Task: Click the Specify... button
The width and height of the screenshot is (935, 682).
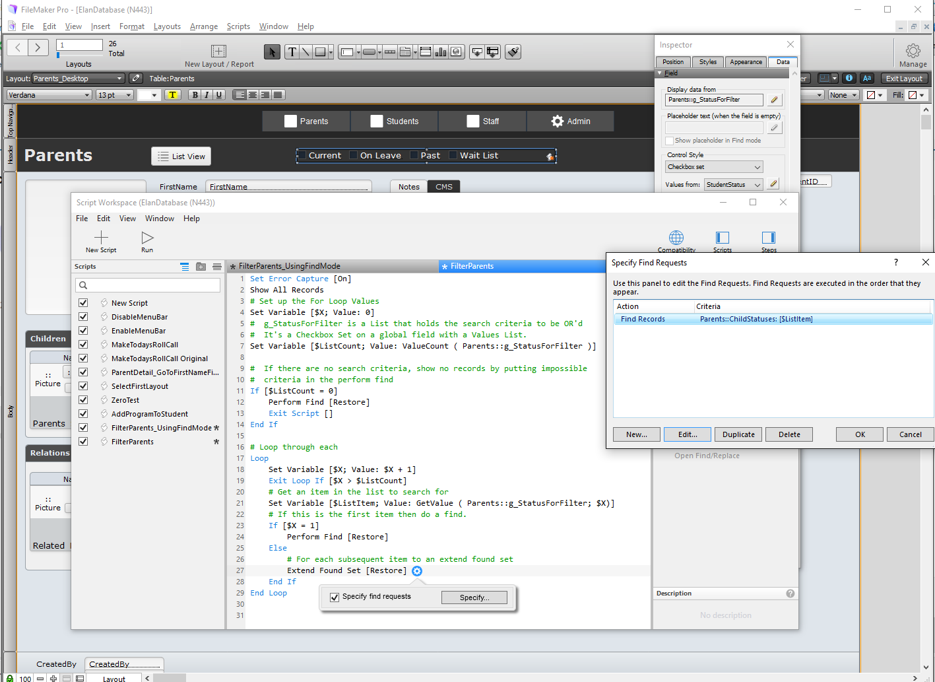Action: pyautogui.click(x=474, y=597)
